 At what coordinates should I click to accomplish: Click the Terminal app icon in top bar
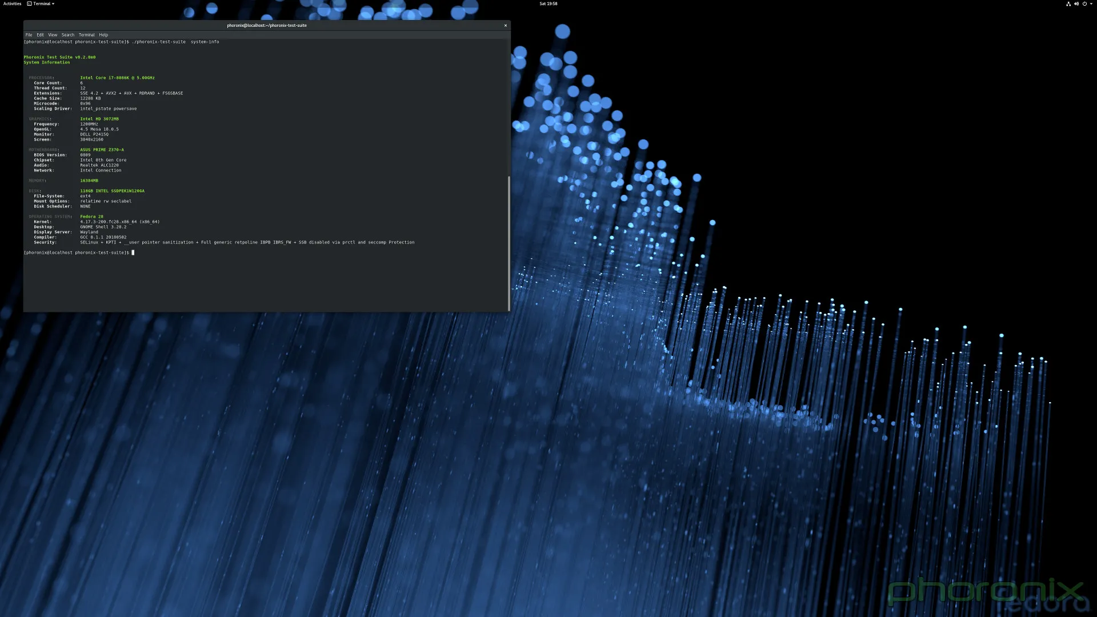click(x=29, y=3)
